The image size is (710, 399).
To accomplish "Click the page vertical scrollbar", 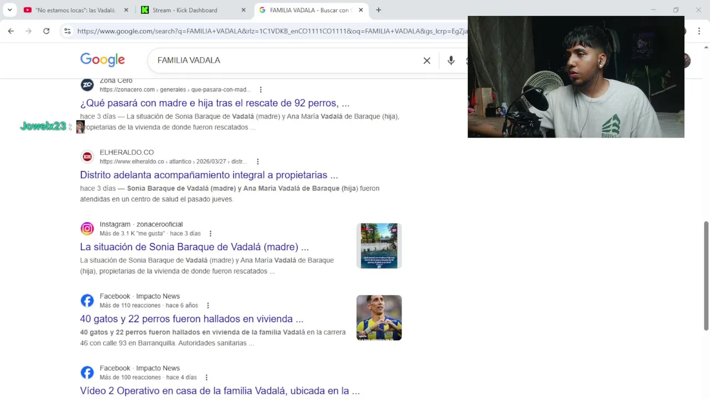I will click(706, 275).
